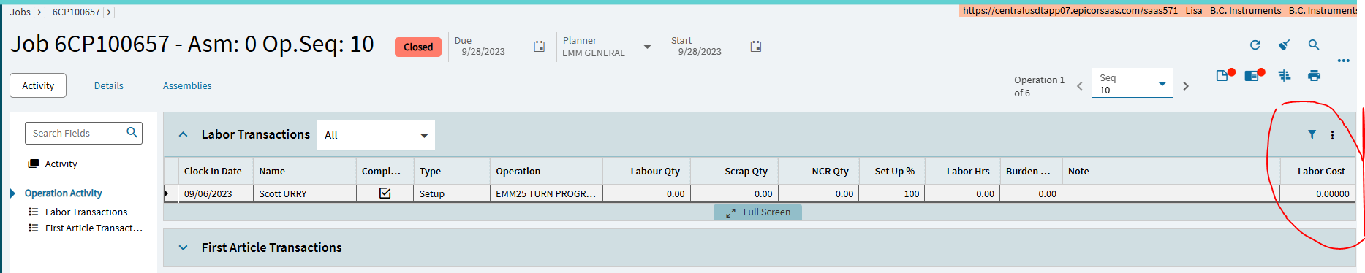Toggle Complete checkbox for Scott URRY row
The image size is (1365, 273).
pos(385,193)
